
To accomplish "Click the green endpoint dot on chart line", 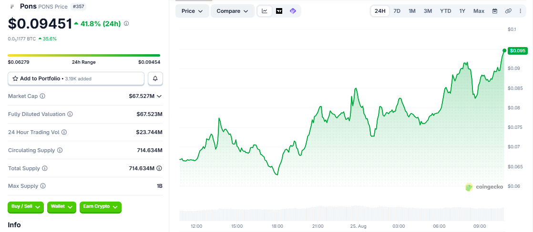I will [504, 50].
